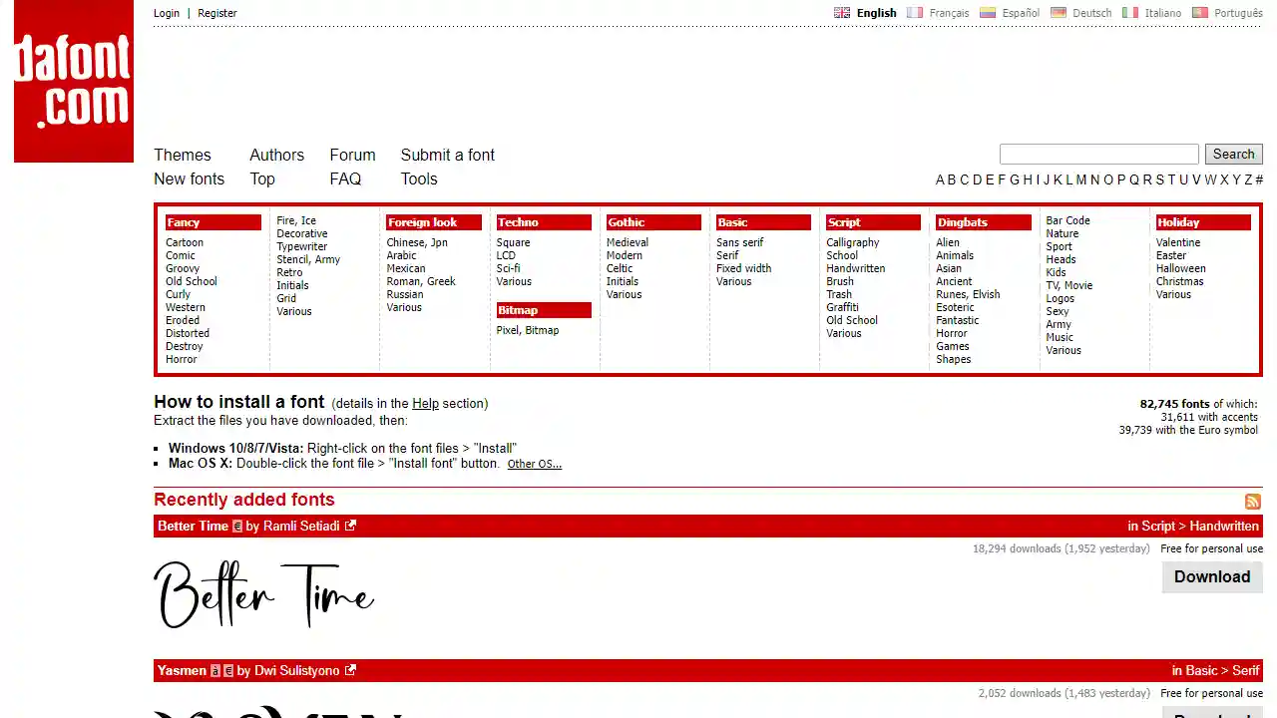Click Dwi Sulistyono's external link icon
1277x718 pixels.
[350, 670]
